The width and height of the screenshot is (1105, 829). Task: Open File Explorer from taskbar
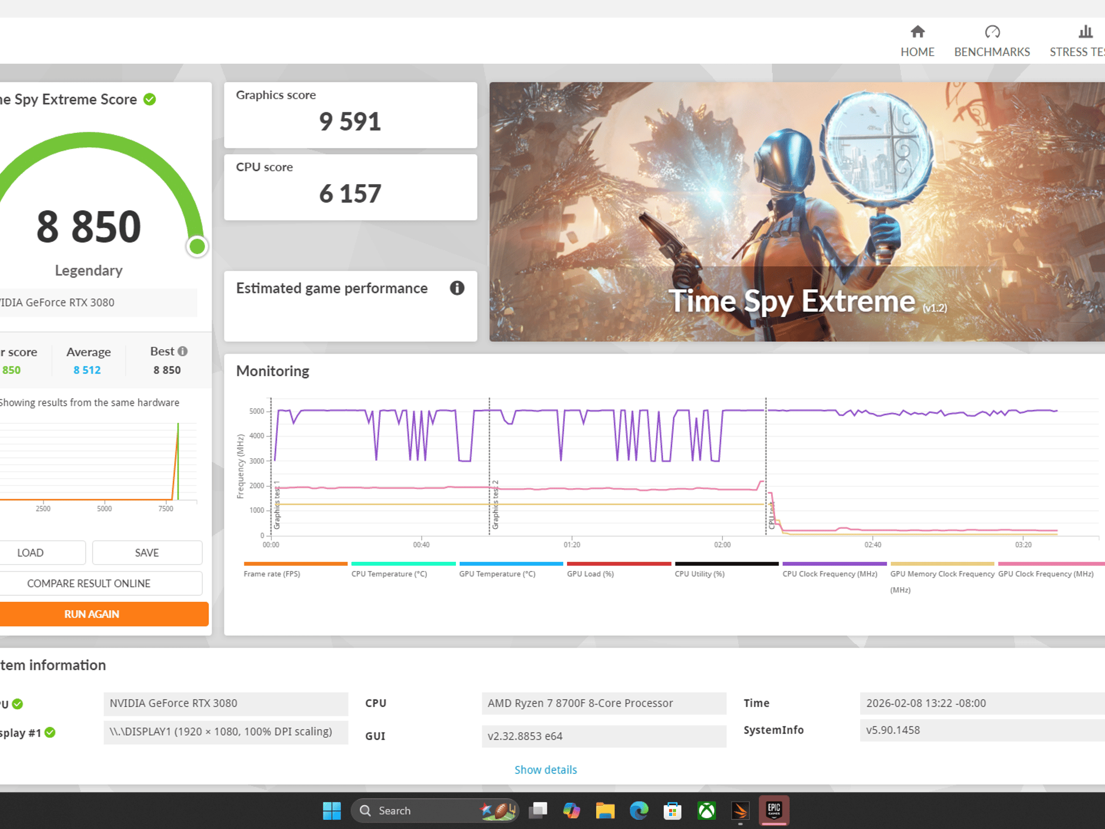point(605,811)
